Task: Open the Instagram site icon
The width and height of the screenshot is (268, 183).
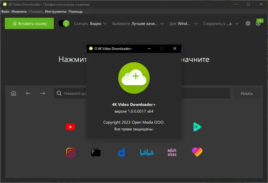Action: point(71,152)
